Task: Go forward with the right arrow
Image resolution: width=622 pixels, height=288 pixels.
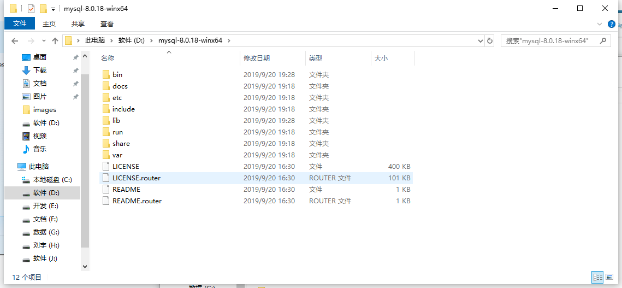Action: (31, 40)
